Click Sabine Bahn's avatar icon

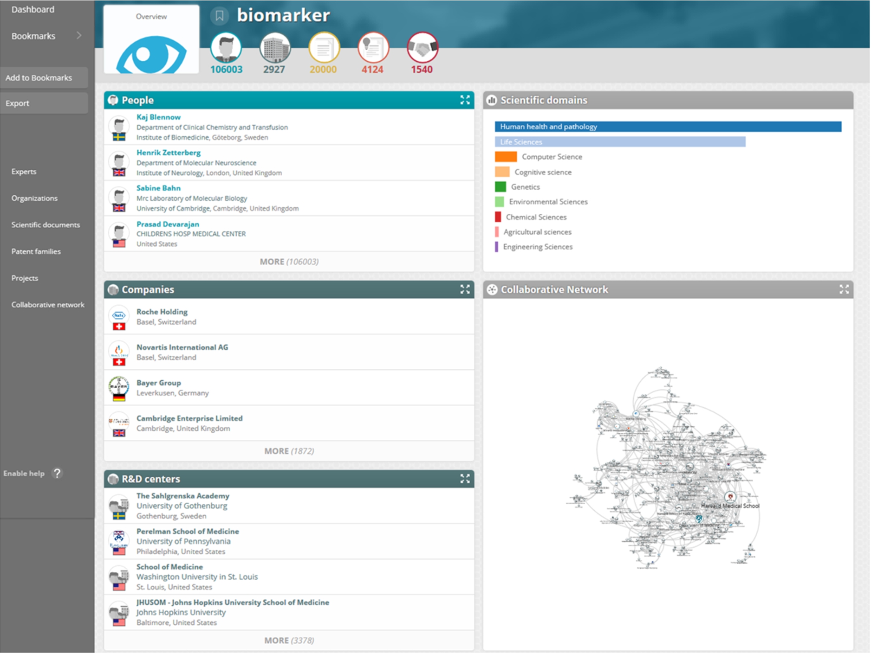click(x=119, y=199)
